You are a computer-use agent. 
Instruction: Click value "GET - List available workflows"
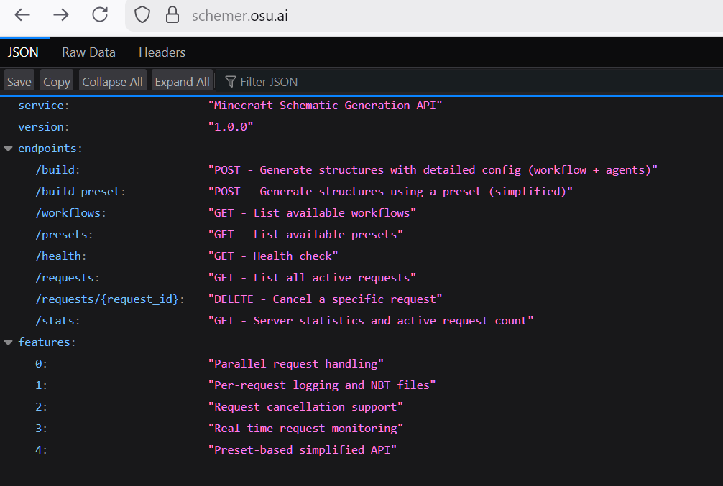tap(312, 213)
